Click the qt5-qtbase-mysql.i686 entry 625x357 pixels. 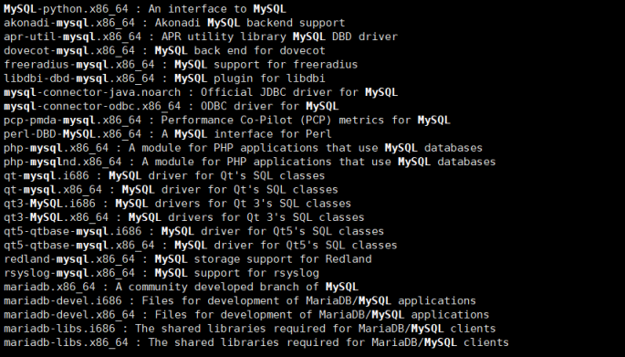(x=73, y=232)
